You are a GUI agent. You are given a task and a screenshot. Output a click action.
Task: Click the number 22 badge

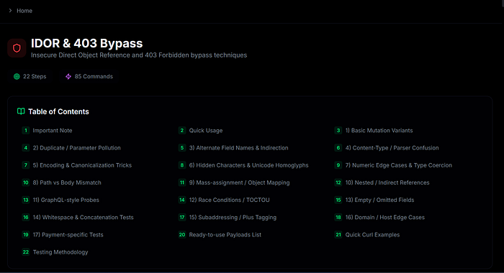26,252
